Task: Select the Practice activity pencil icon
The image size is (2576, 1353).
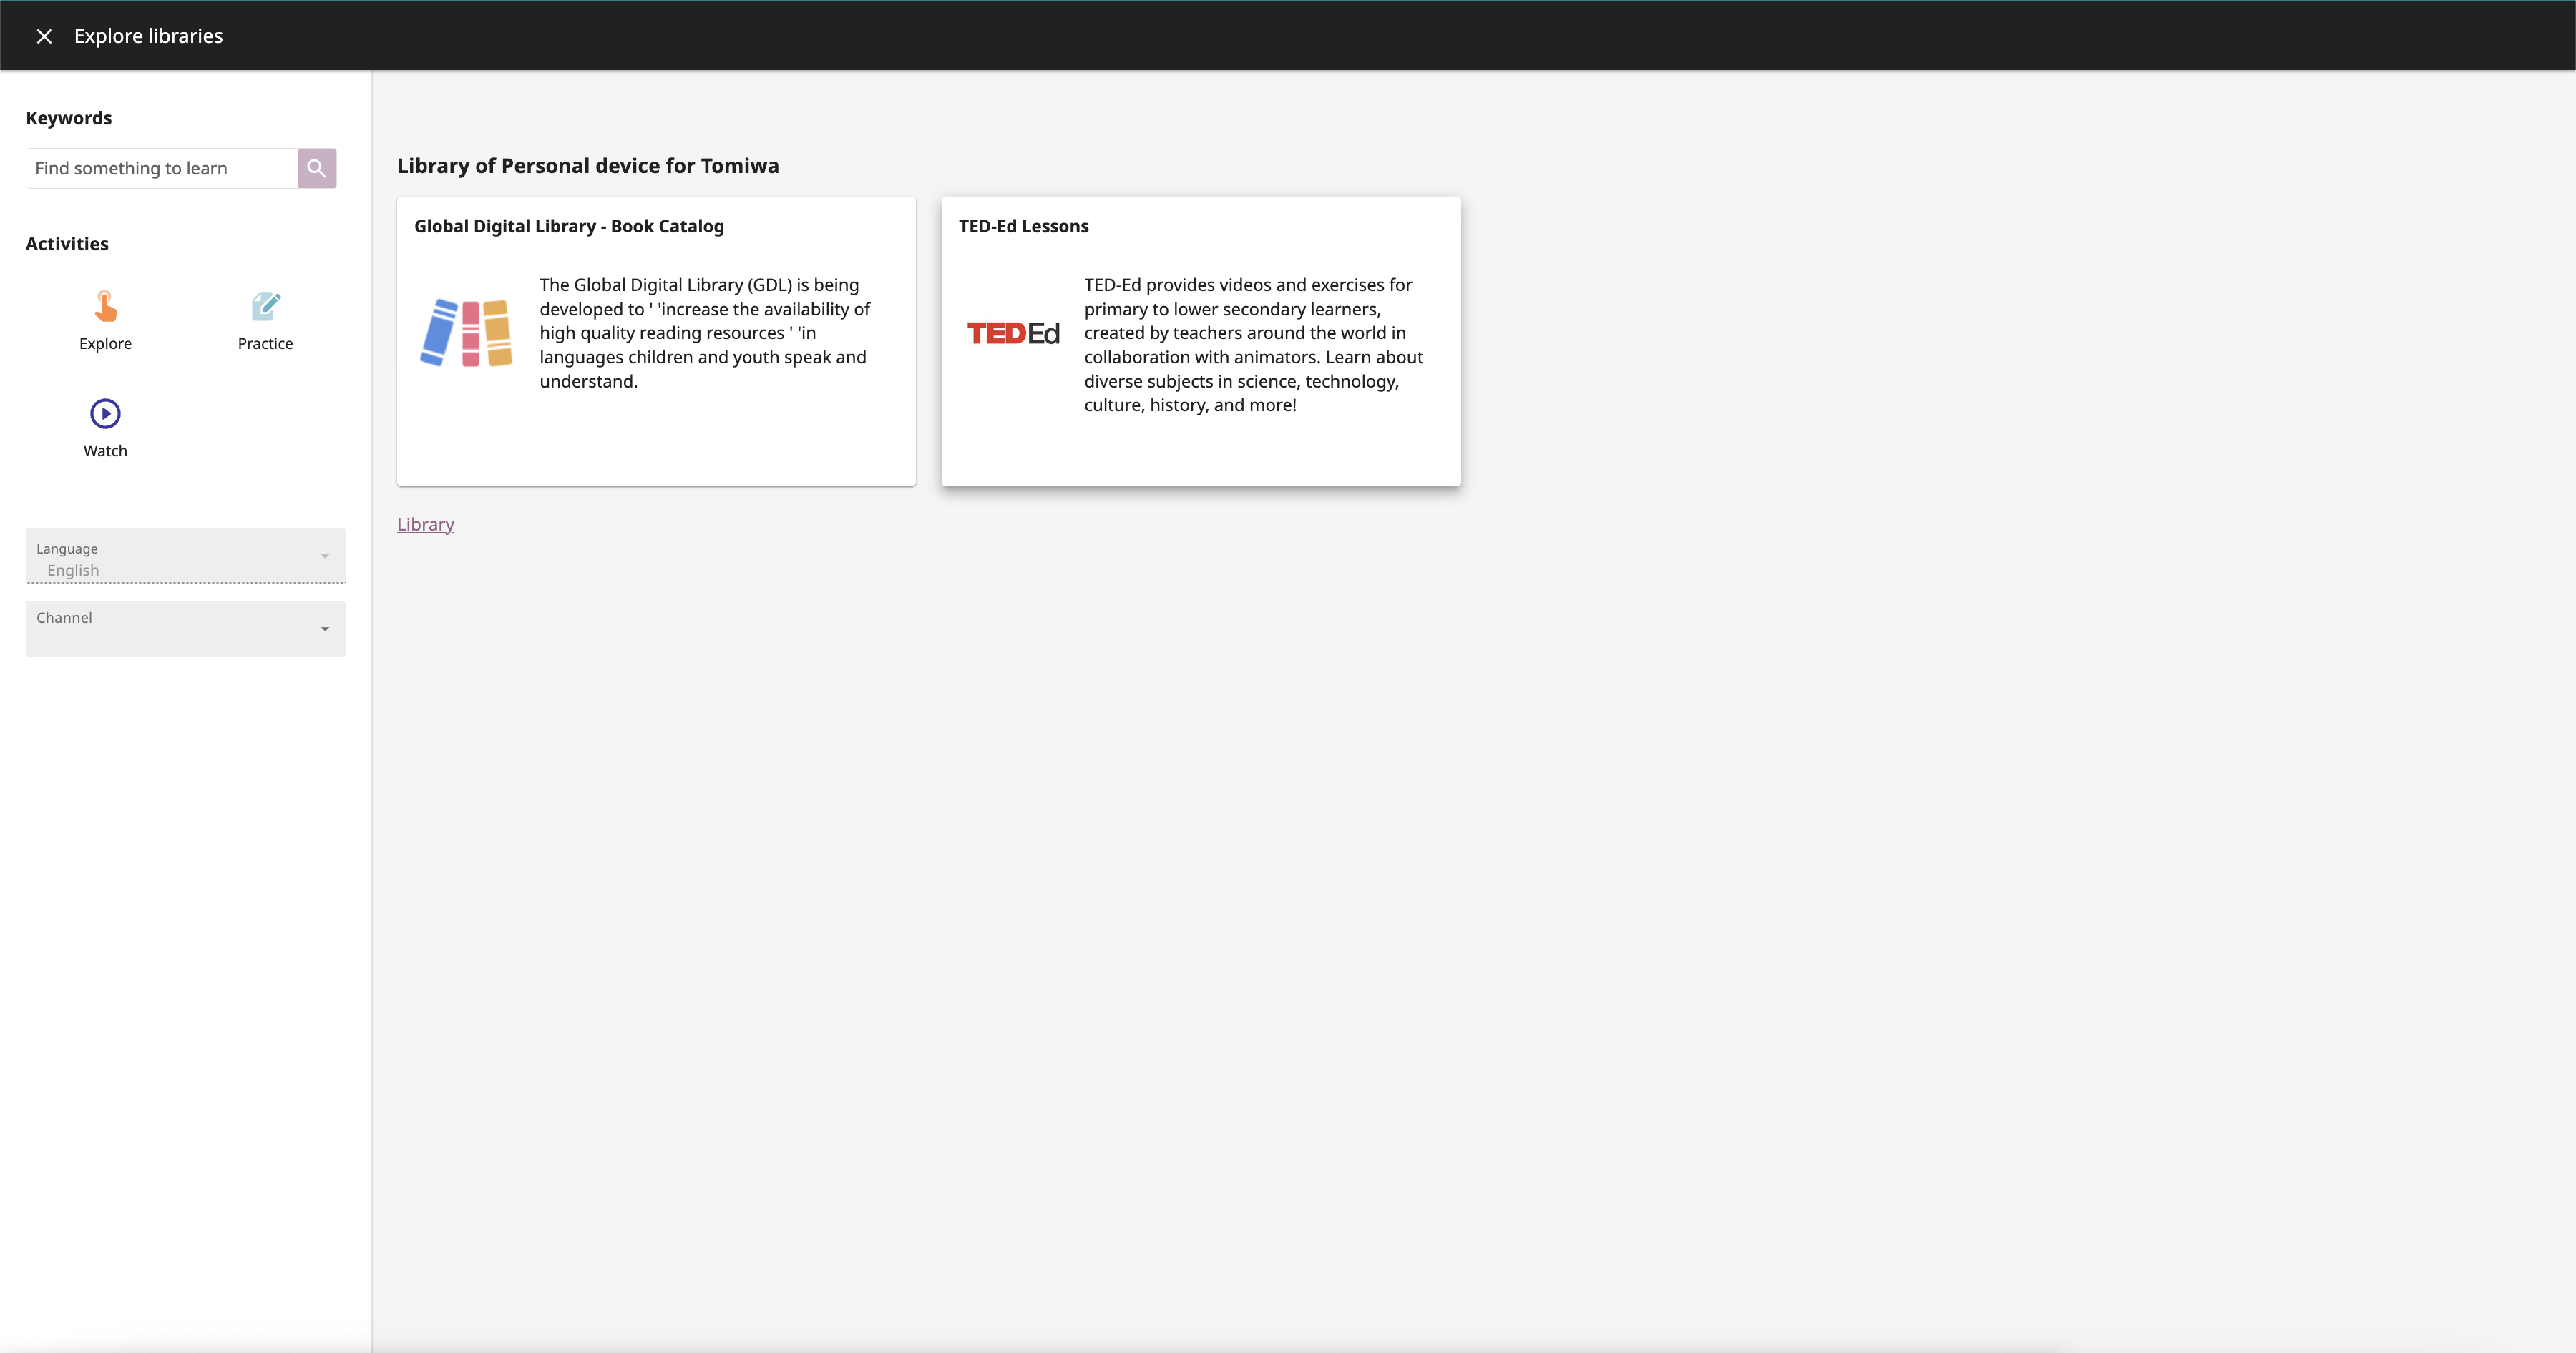Action: coord(265,306)
